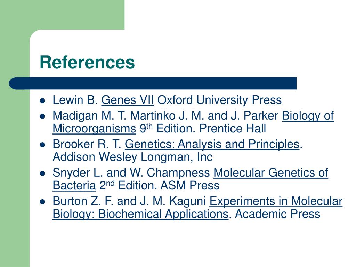Click the ASM Press publisher text

point(190,186)
